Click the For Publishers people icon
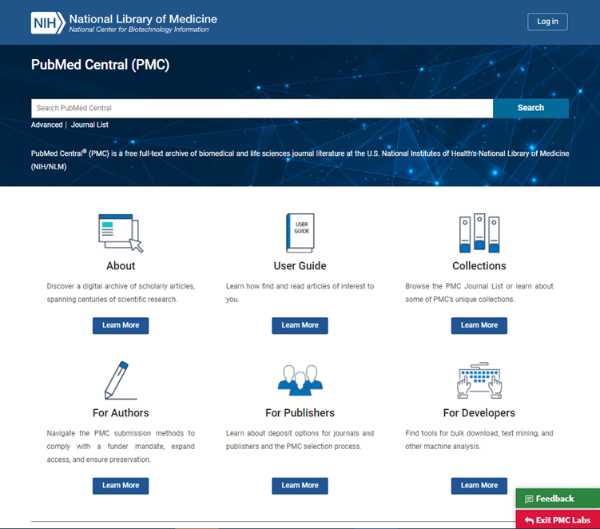Viewport: 600px width, 529px height. pyautogui.click(x=300, y=380)
